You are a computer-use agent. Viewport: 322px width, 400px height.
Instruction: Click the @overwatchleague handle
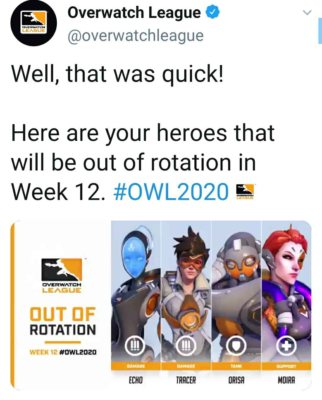click(136, 36)
